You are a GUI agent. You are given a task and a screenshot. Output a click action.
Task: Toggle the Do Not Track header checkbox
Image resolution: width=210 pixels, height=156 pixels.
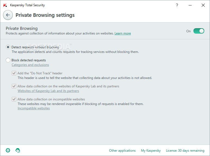14,73
